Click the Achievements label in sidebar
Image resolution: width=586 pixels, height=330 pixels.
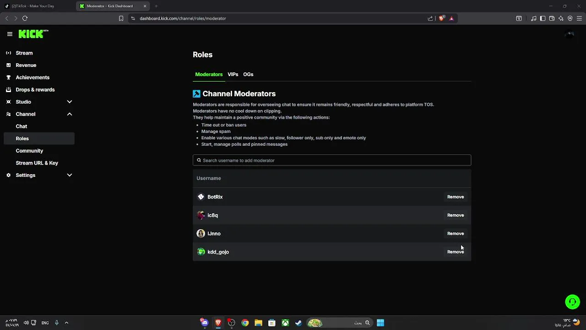[33, 77]
